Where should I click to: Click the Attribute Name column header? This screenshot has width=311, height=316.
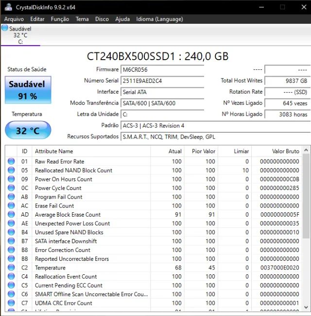[91, 151]
